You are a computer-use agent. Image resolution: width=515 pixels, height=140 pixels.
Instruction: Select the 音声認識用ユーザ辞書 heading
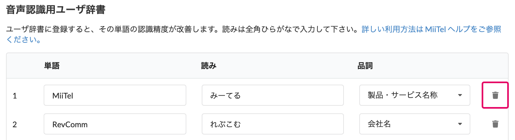point(56,10)
